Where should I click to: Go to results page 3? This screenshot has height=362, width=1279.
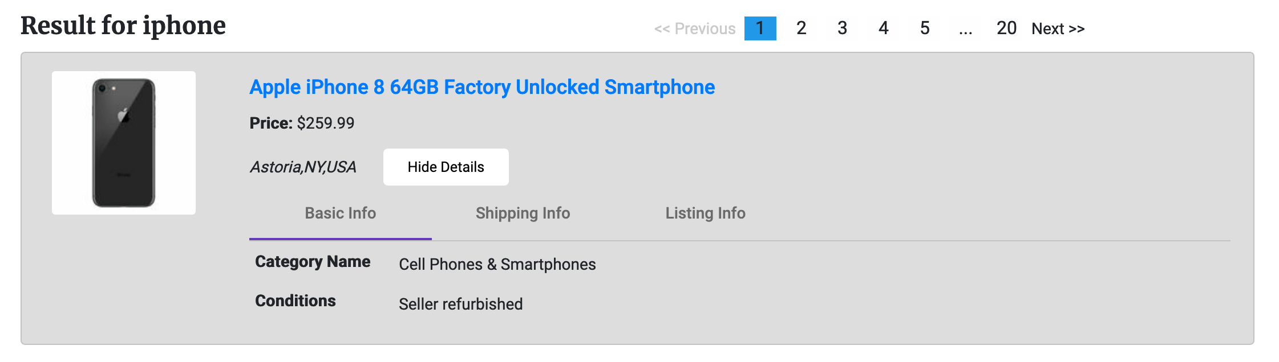click(x=842, y=28)
